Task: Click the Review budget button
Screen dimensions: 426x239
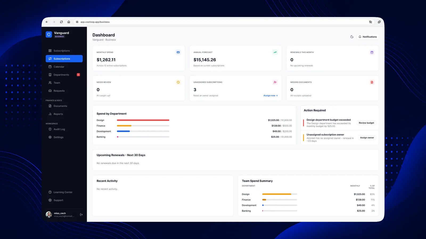Action: (x=366, y=123)
